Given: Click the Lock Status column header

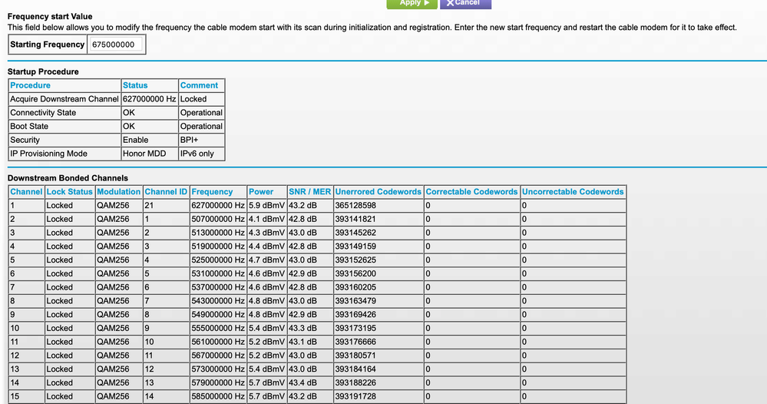Looking at the screenshot, I should tap(69, 192).
